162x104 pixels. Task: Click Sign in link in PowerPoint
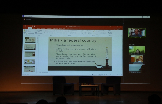115,29
